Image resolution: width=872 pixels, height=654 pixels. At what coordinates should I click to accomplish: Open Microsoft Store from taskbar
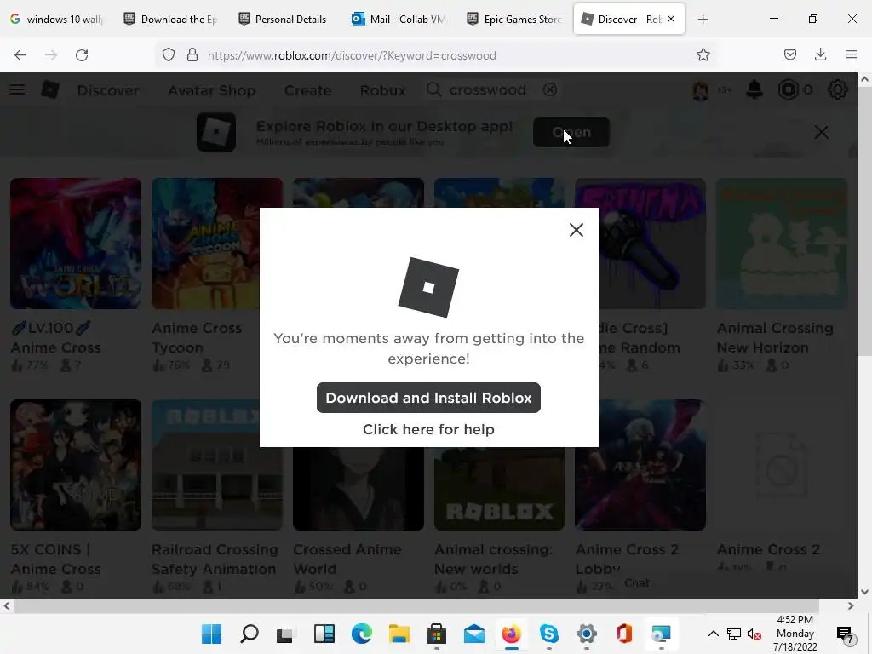click(437, 634)
